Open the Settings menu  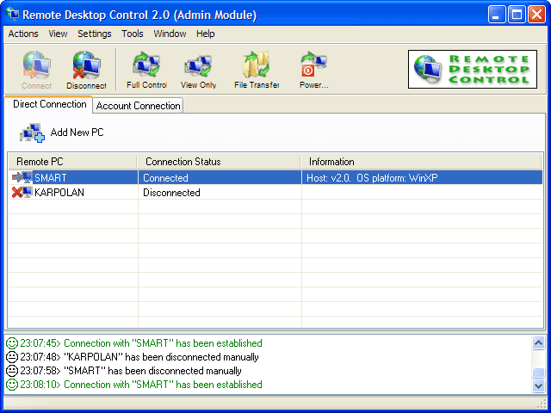tap(95, 34)
